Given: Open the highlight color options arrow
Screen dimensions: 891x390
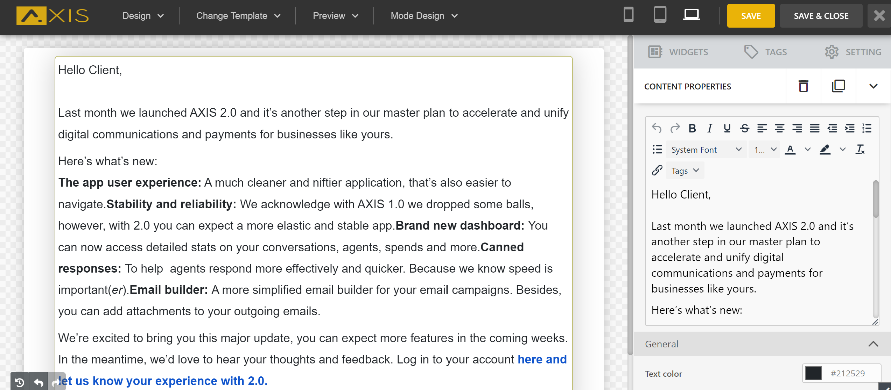Looking at the screenshot, I should tap(843, 150).
